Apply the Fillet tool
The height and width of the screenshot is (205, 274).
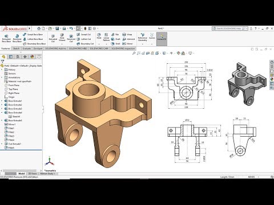[x=99, y=36]
